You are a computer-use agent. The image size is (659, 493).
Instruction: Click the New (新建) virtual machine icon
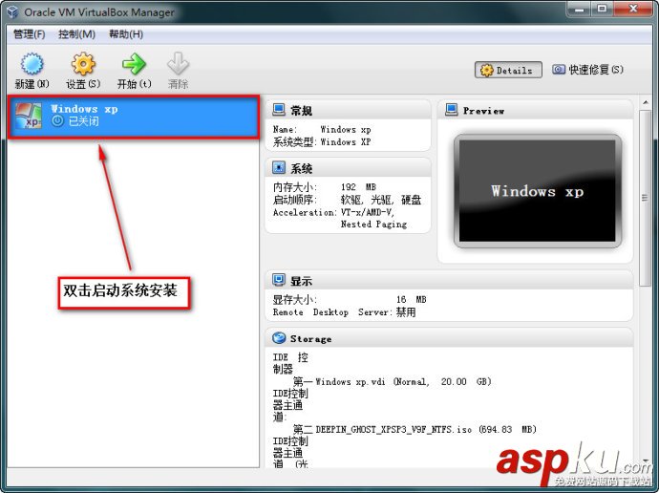click(x=32, y=64)
